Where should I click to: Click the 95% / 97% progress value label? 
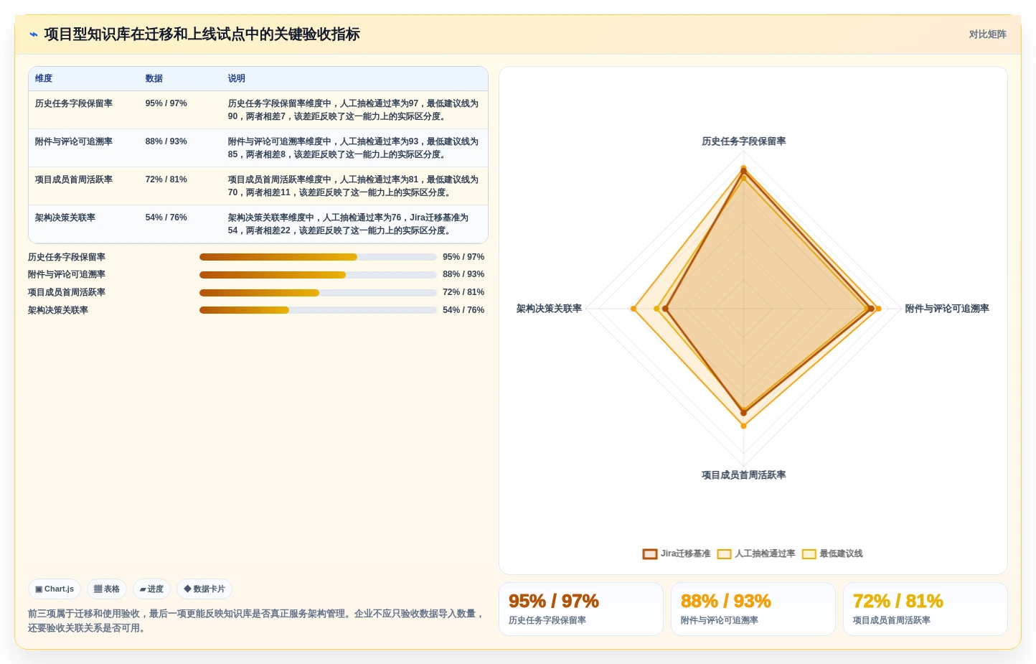tap(463, 257)
